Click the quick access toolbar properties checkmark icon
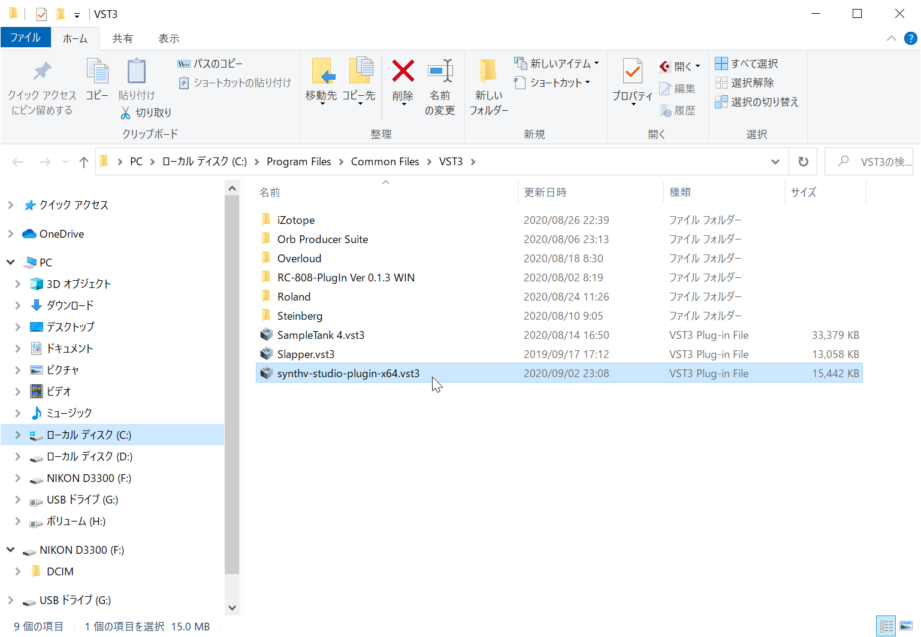Image resolution: width=921 pixels, height=637 pixels. [x=41, y=14]
